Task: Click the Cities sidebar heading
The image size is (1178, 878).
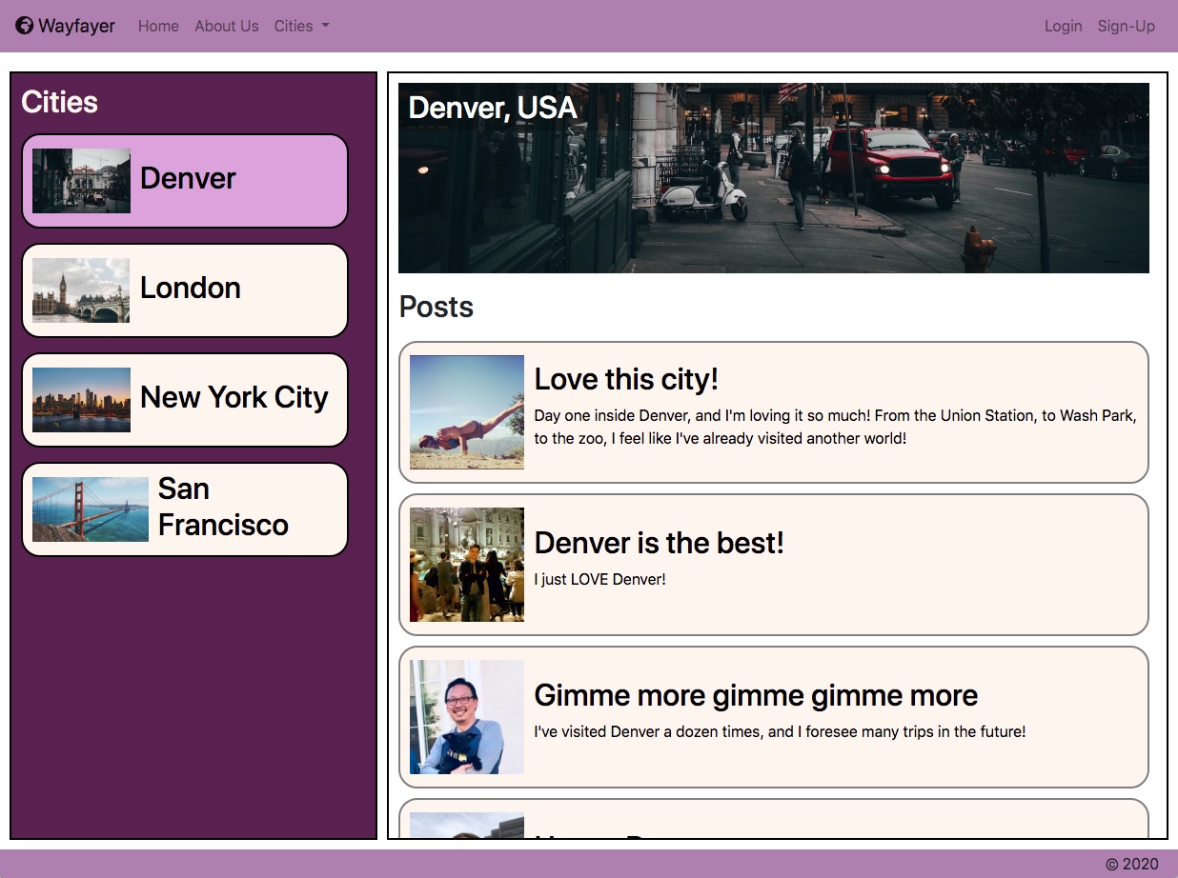Action: (59, 102)
